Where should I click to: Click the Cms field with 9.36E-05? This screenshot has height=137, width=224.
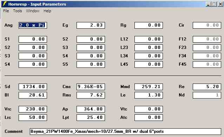pyautogui.click(x=91, y=87)
